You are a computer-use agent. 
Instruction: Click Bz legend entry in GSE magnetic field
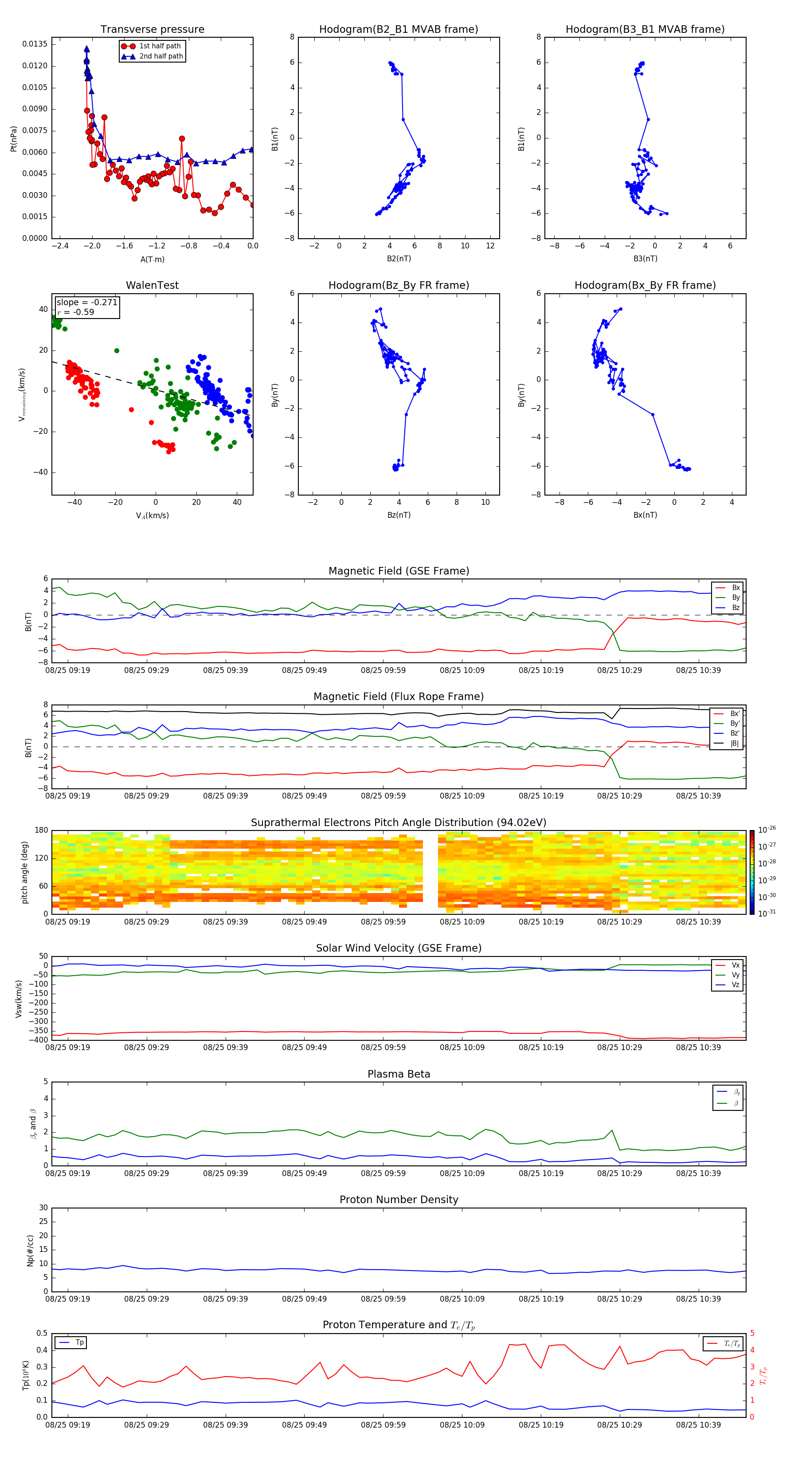point(728,607)
